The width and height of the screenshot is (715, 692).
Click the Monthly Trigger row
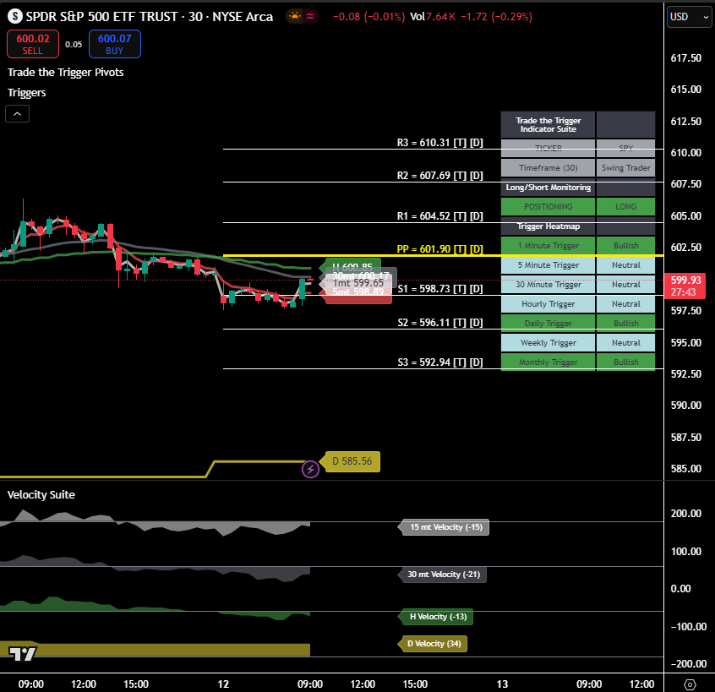point(578,362)
